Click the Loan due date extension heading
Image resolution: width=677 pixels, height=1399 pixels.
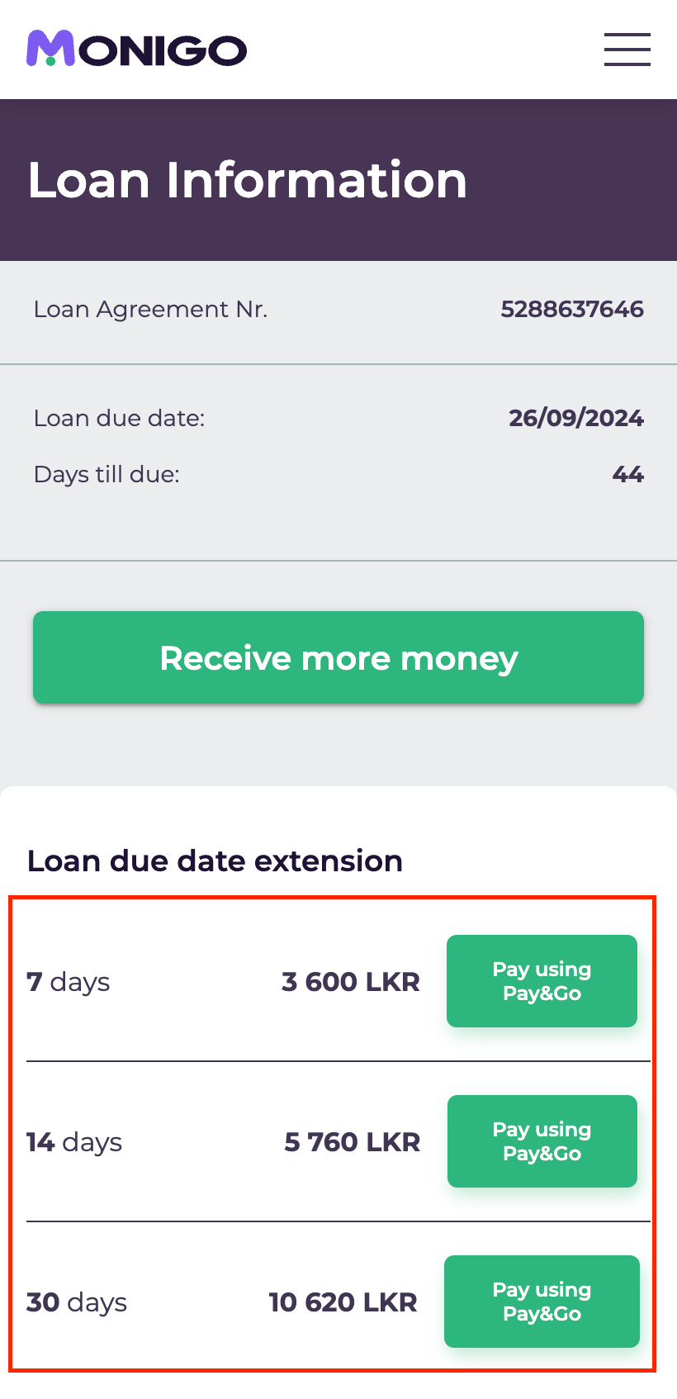point(215,861)
